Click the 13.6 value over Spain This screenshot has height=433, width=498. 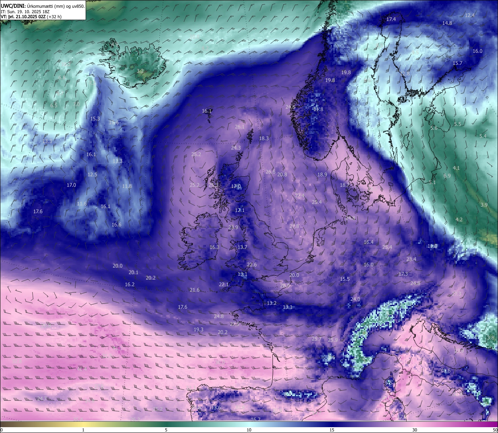tap(216, 408)
